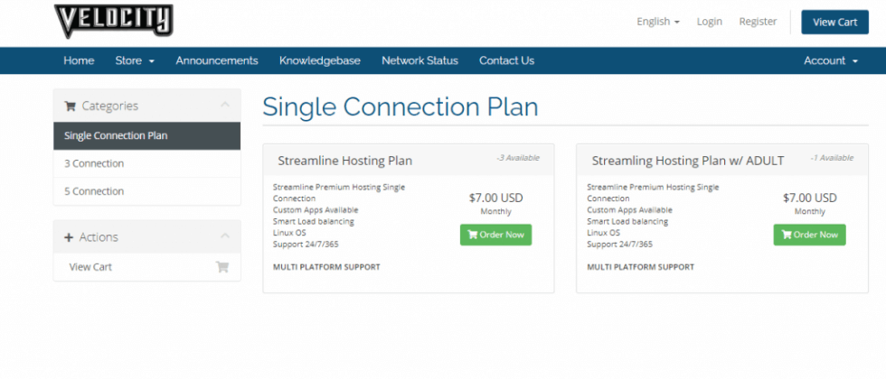The image size is (886, 379).
Task: Open the Knowledgebase menu item
Action: [x=320, y=60]
